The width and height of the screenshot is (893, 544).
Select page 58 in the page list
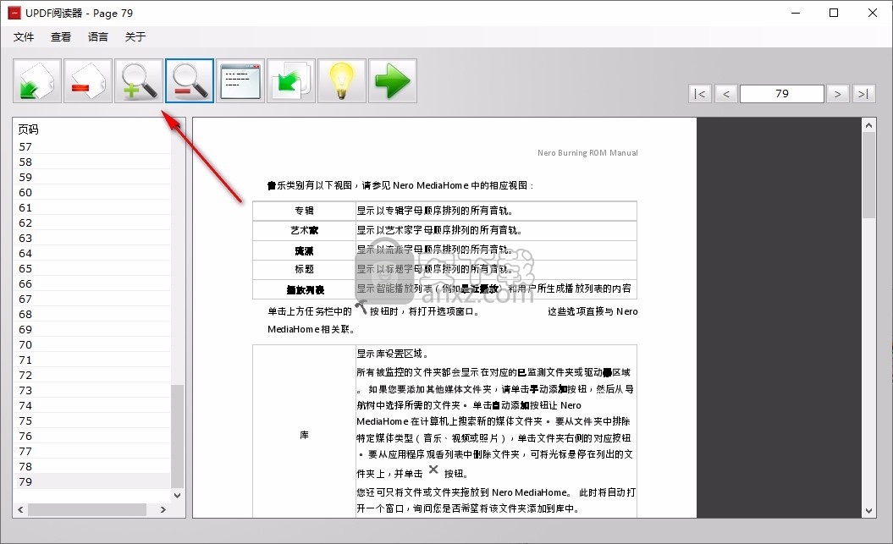pyautogui.click(x=91, y=162)
